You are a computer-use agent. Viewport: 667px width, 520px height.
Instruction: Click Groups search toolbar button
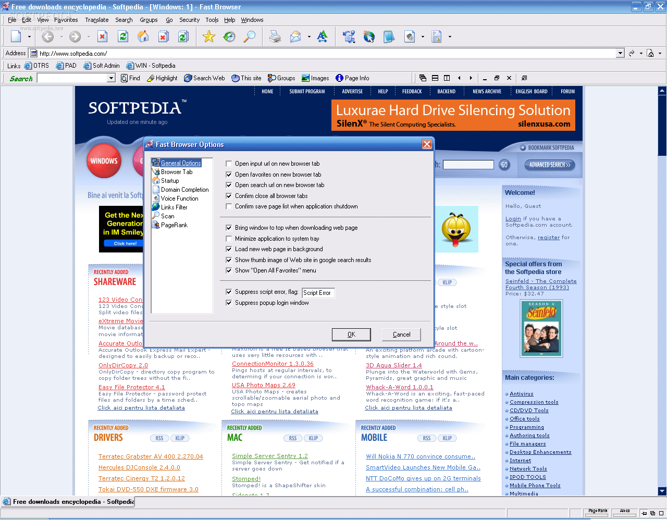tap(281, 78)
